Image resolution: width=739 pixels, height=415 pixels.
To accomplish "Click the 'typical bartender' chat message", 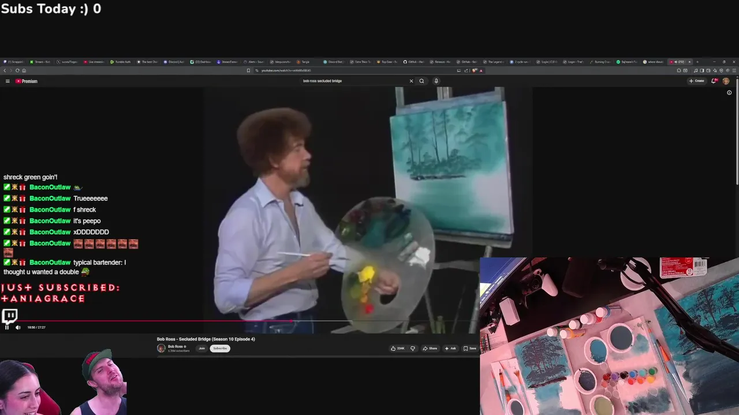I will point(65,267).
